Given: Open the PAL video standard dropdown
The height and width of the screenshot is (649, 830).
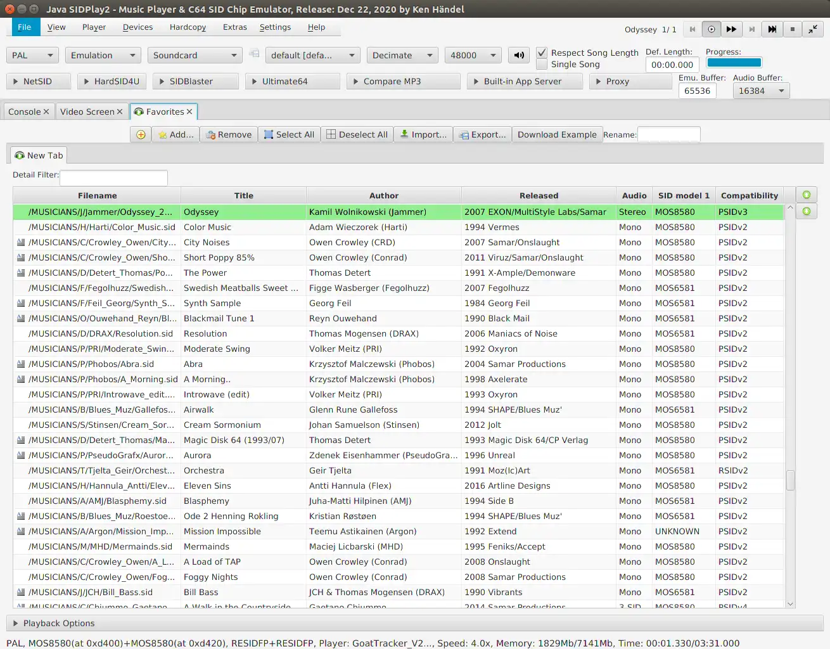Looking at the screenshot, I should (32, 55).
